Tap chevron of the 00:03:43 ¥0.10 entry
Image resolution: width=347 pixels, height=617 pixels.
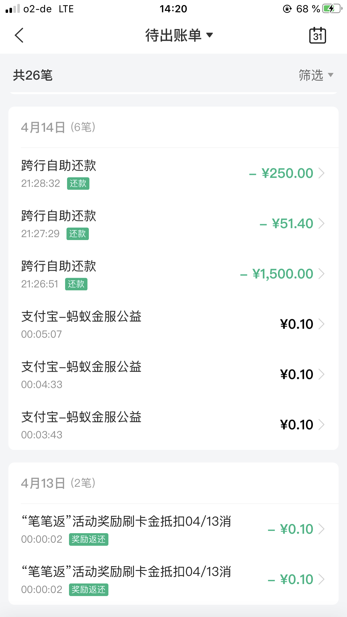tap(322, 425)
